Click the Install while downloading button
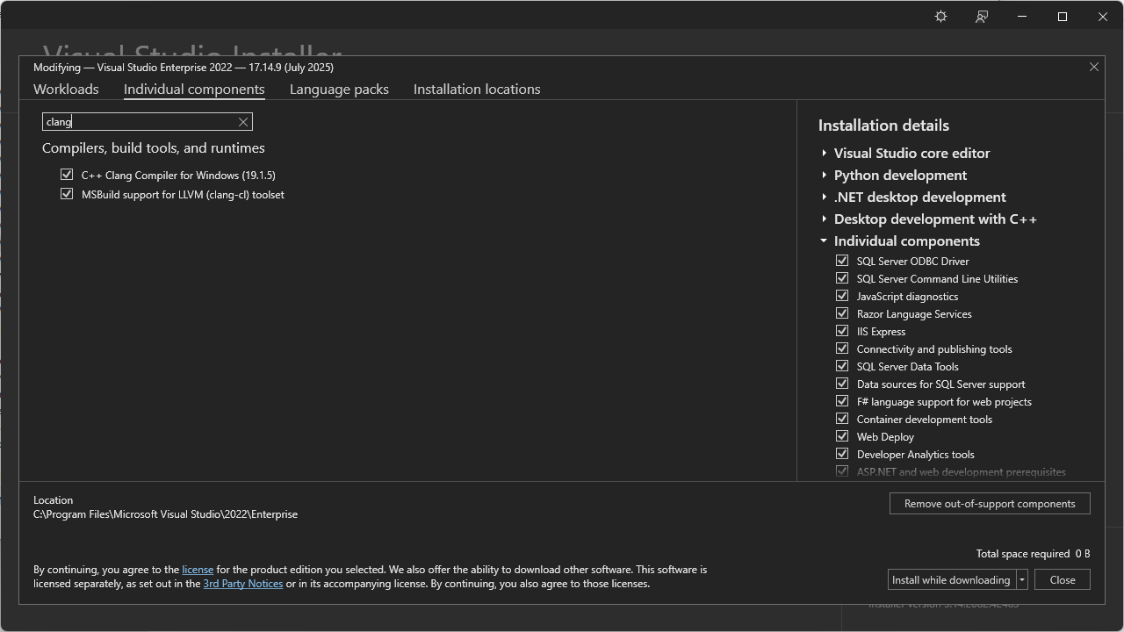 pyautogui.click(x=952, y=579)
